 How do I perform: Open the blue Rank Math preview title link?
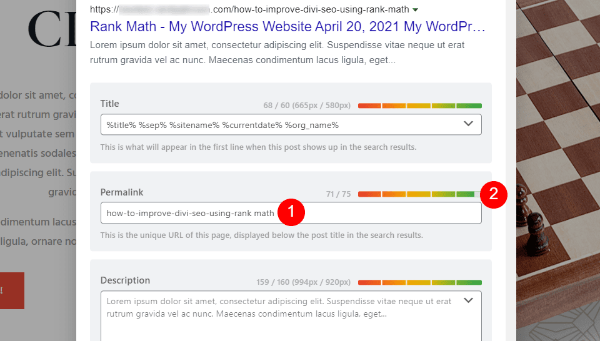(x=288, y=27)
